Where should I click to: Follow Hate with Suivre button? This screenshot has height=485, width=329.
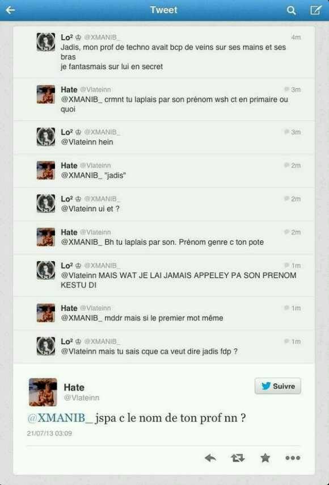(278, 386)
